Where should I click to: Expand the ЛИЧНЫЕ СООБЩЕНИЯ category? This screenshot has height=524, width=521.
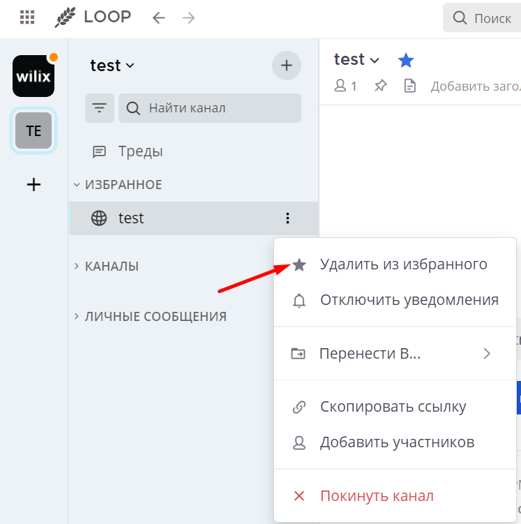(x=150, y=317)
